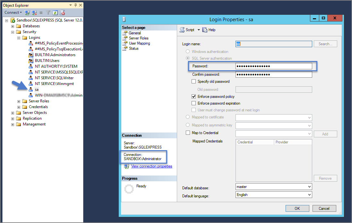The image size is (352, 223).
Task: Click the OK button
Action: tap(297, 208)
